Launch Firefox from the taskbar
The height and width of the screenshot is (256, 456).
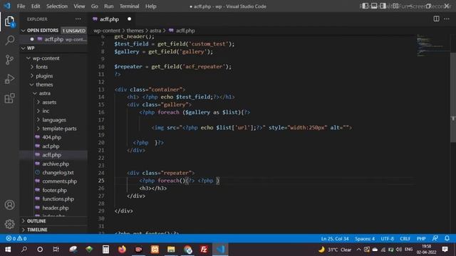tap(122, 250)
